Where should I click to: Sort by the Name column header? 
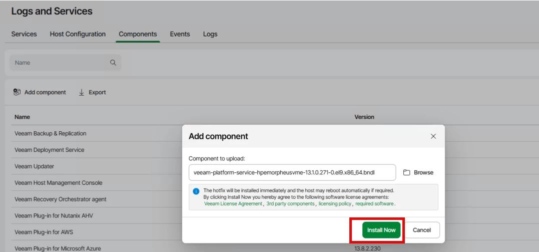pos(23,117)
